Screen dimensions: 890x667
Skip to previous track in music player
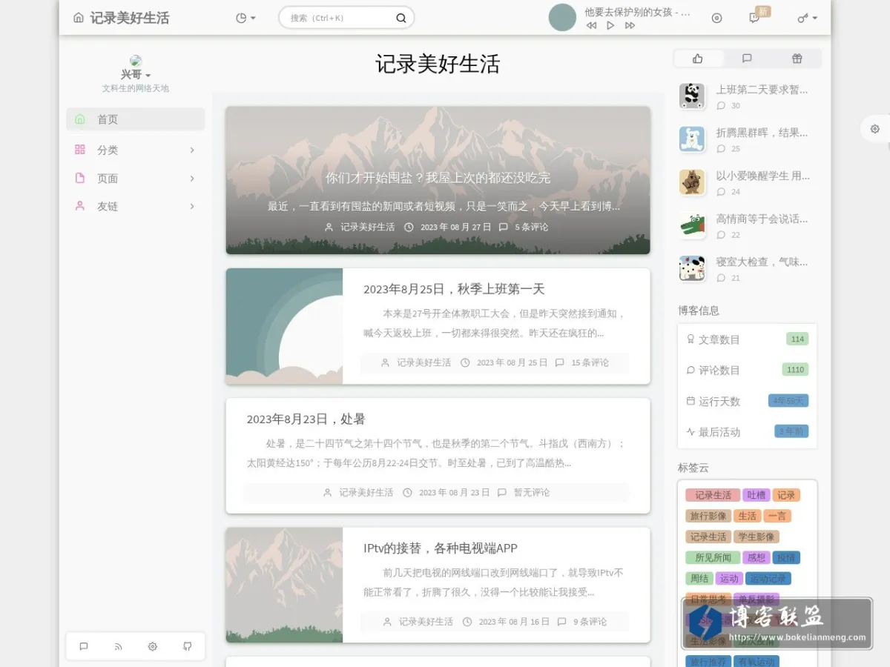pyautogui.click(x=591, y=25)
